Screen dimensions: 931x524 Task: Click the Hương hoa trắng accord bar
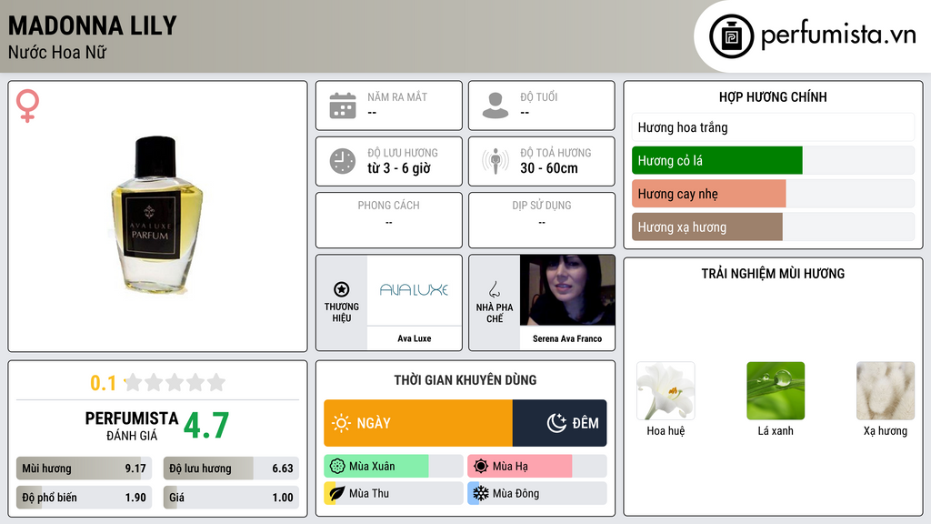773,127
